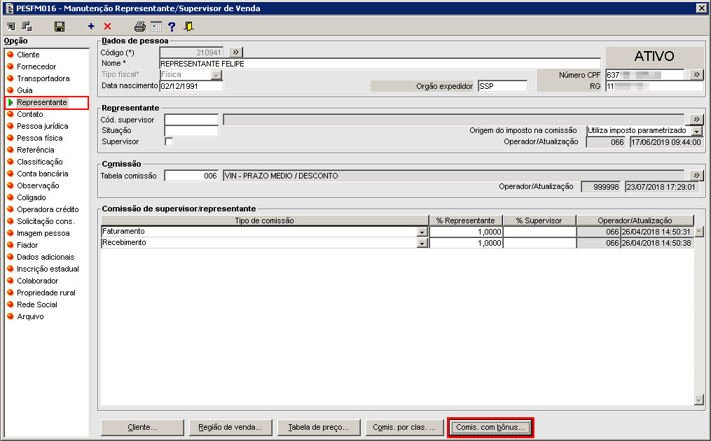Select Inscrição estadual option
This screenshot has width=711, height=441.
[48, 269]
